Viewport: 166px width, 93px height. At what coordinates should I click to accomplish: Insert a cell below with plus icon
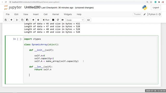tap(11, 20)
